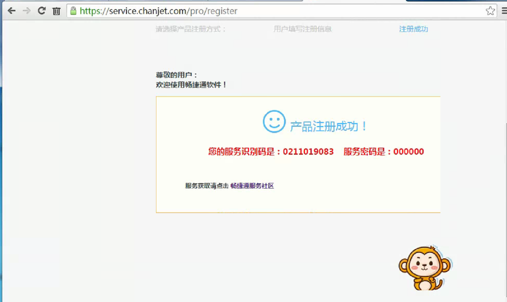Select the 用户填写注册信息 step label
507x302 pixels.
coord(302,29)
